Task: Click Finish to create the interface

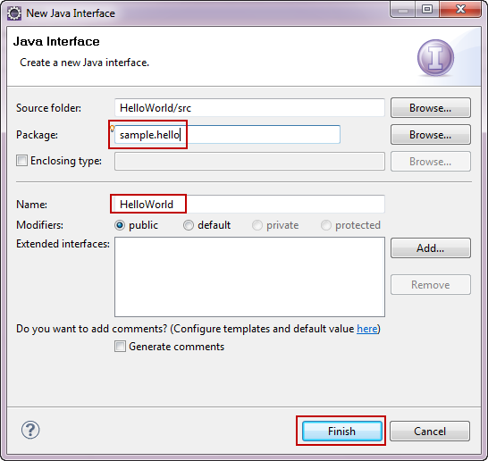Action: click(341, 432)
